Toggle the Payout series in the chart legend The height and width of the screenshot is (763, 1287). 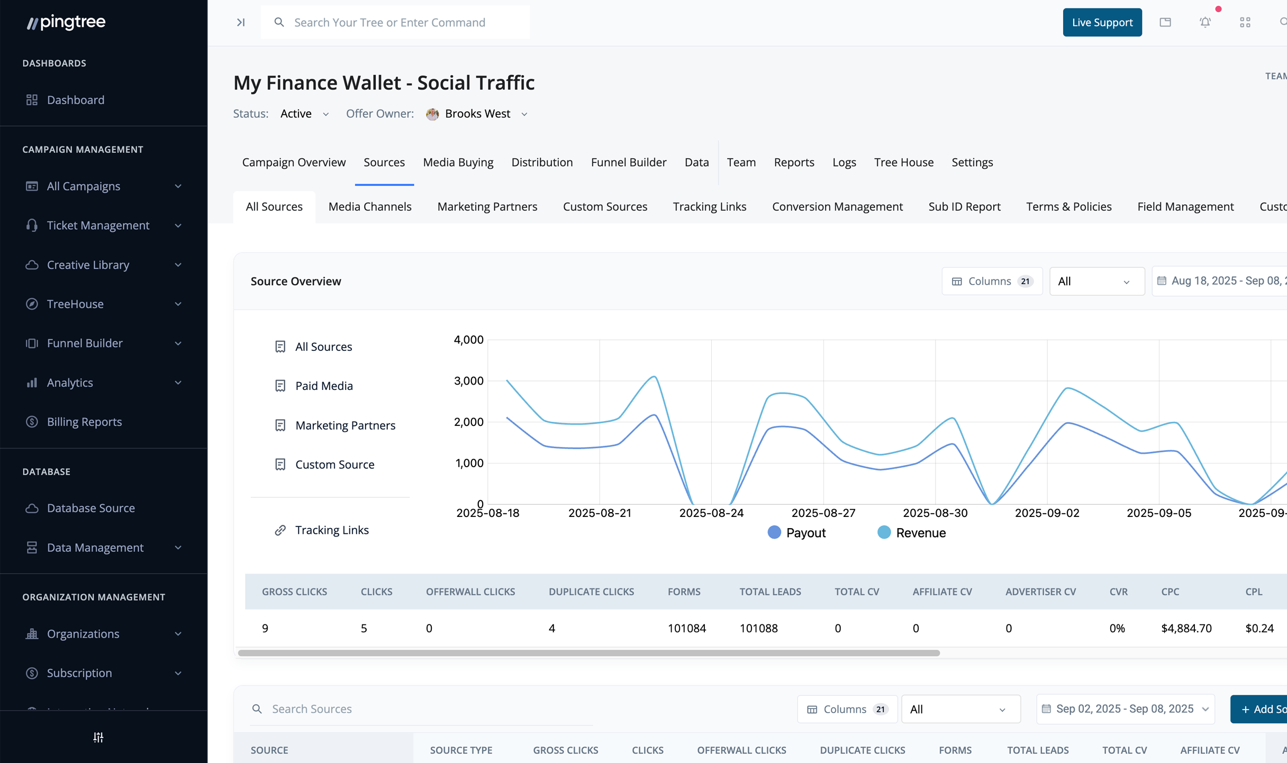click(x=796, y=533)
